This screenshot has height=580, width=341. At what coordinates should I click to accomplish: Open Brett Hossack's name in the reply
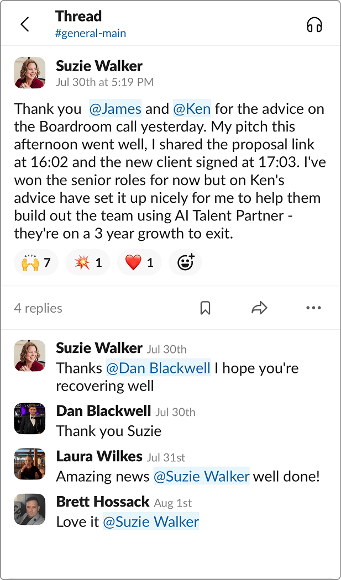(x=103, y=502)
